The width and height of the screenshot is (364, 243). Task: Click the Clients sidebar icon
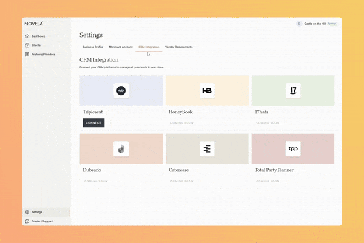coord(27,45)
